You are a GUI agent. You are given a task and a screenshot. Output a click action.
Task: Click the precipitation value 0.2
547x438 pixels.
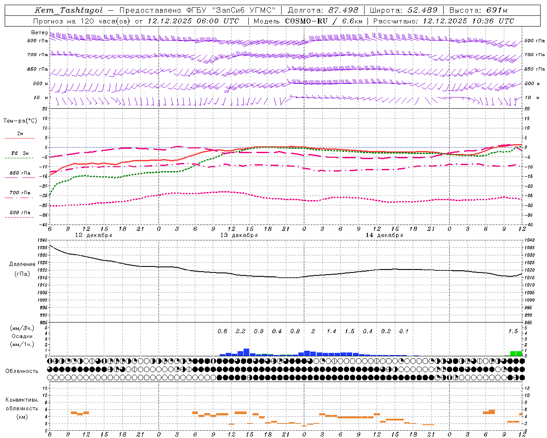386,331
